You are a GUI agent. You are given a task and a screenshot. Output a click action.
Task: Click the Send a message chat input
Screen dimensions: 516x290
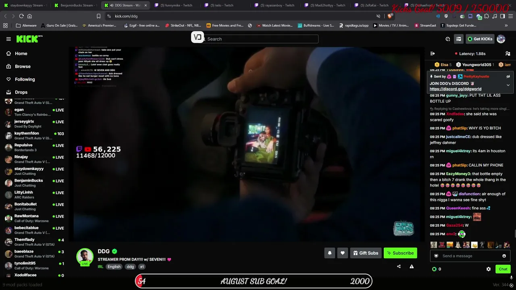tap(470, 256)
